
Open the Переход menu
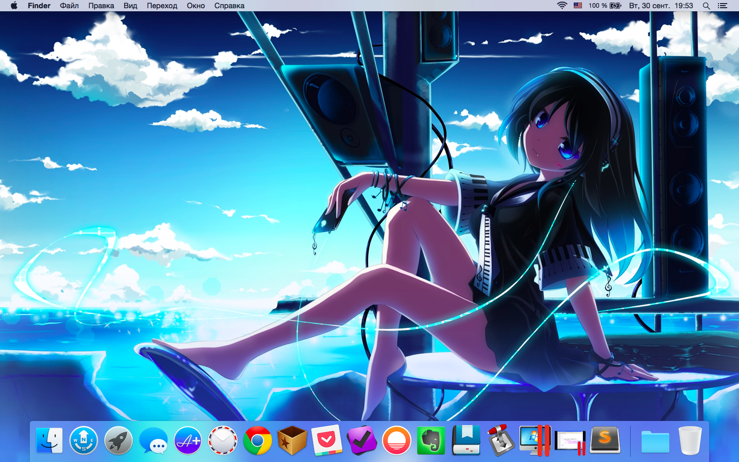click(162, 6)
